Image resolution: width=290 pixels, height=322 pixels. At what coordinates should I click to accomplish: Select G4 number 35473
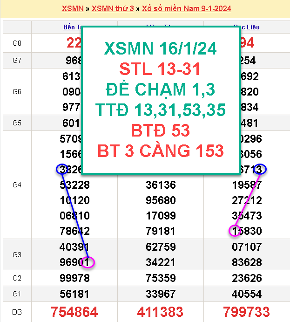click(x=247, y=216)
